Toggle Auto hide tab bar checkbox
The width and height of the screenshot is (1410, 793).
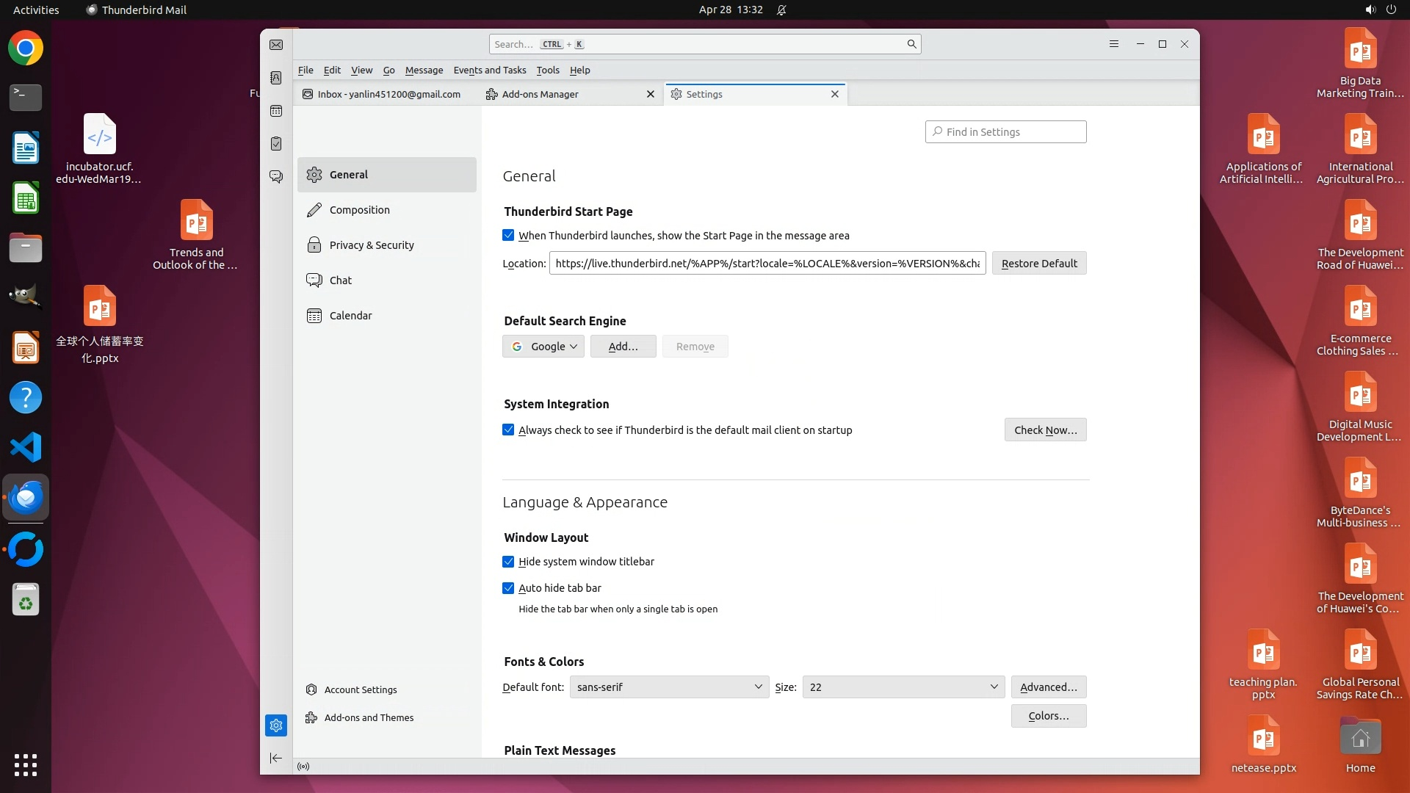[x=508, y=588]
